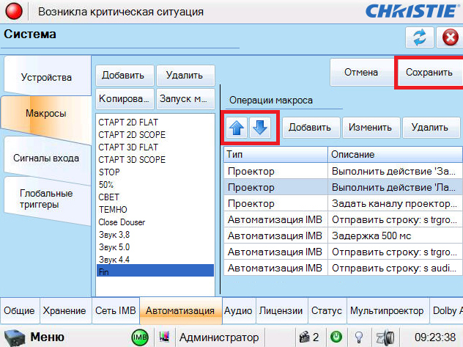The height and width of the screenshot is (347, 463).
Task: Click the clock 09:23:38
Action: (x=435, y=337)
